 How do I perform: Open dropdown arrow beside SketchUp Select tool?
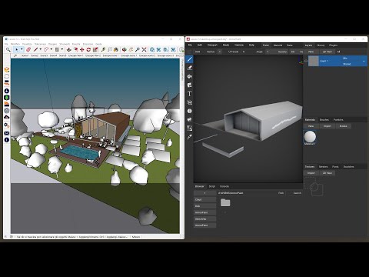point(22,49)
